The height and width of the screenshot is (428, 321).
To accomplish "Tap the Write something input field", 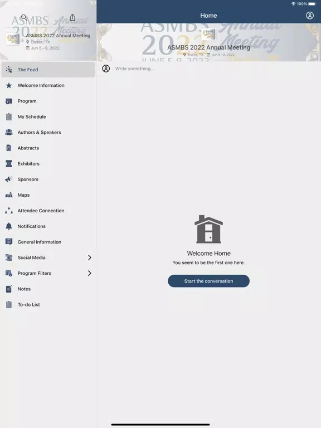I will tap(216, 69).
